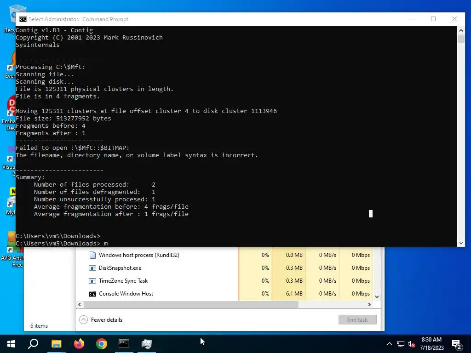Click the "Failed to open :\$Mft::$BITMAP:" line
Image resolution: width=471 pixels, height=353 pixels.
pyautogui.click(x=72, y=148)
